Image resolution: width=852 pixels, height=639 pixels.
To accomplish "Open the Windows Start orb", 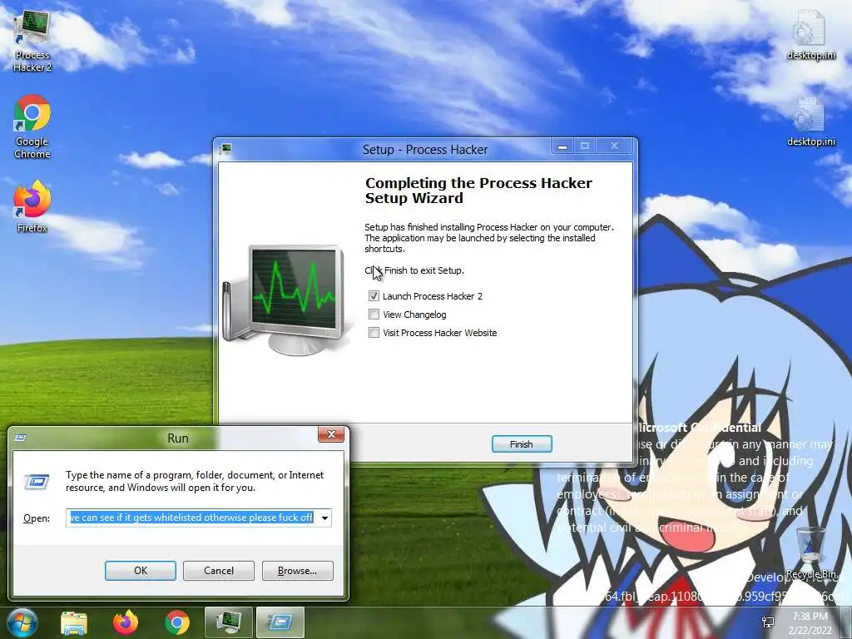I will coord(22,622).
